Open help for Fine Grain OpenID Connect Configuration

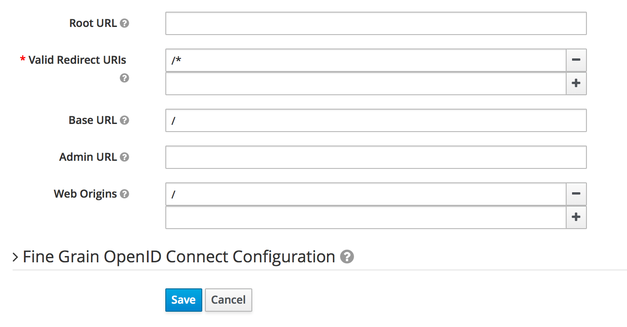coord(347,257)
